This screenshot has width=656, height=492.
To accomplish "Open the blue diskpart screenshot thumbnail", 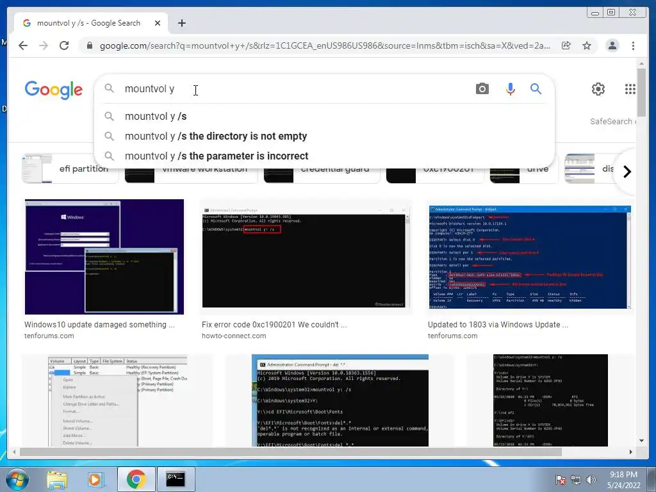I will pos(530,257).
